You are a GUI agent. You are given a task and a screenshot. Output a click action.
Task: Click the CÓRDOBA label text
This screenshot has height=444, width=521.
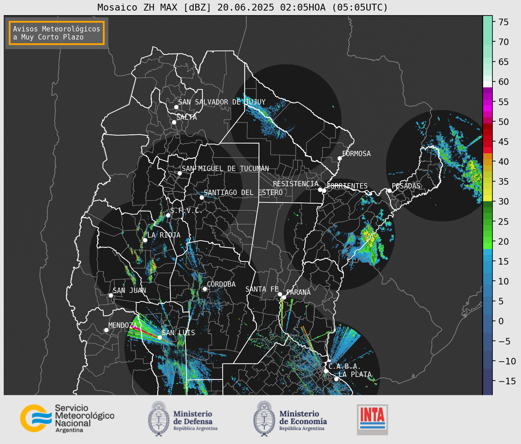[x=221, y=284]
